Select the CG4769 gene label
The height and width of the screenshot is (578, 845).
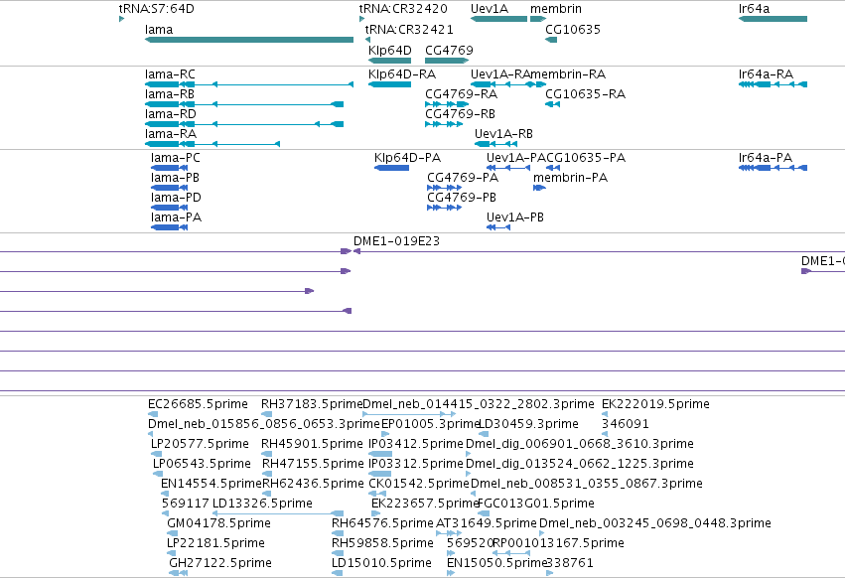[449, 50]
